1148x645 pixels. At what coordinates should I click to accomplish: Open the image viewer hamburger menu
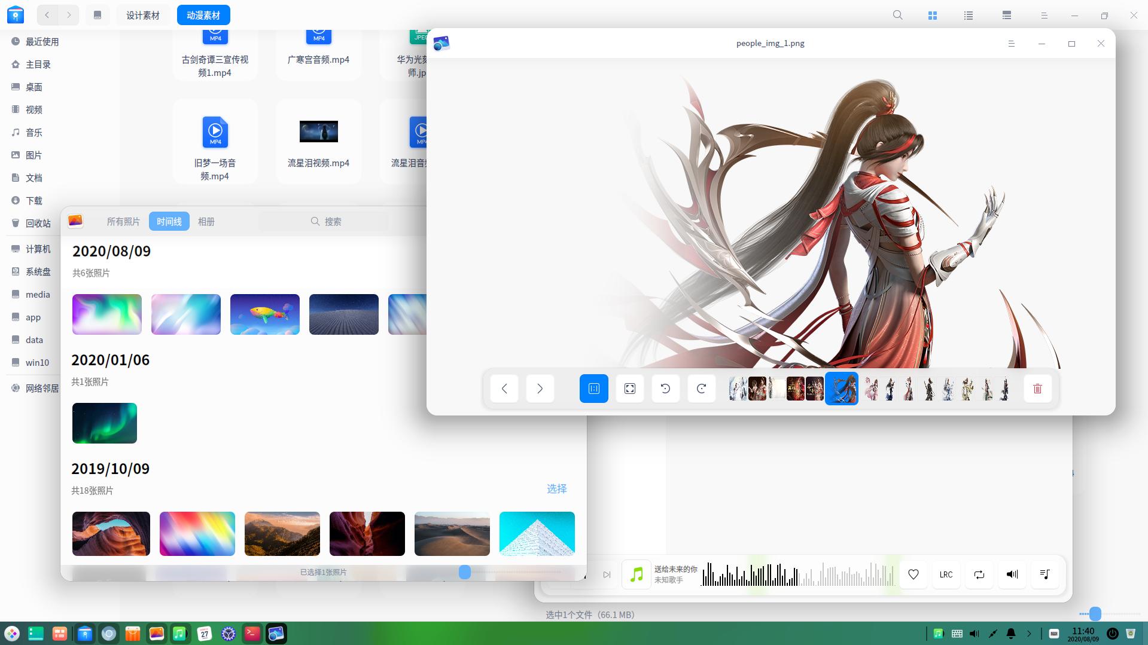pos(1012,43)
